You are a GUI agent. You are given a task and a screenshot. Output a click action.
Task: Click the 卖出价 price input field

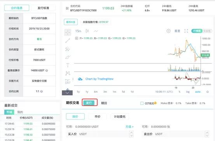pos(176,134)
